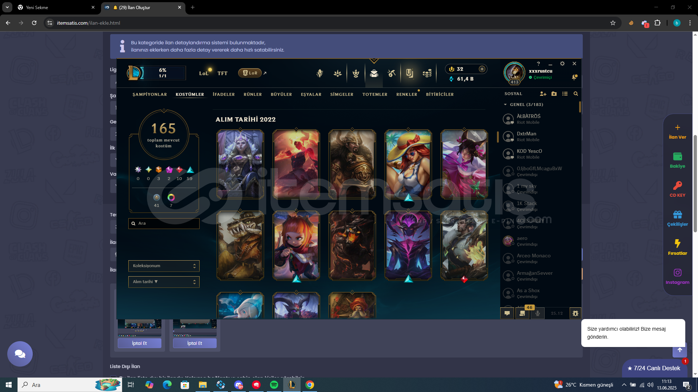This screenshot has width=698, height=392.
Task: Select the Pool Party Miss Fortune skin thumbnail
Action: point(408,164)
